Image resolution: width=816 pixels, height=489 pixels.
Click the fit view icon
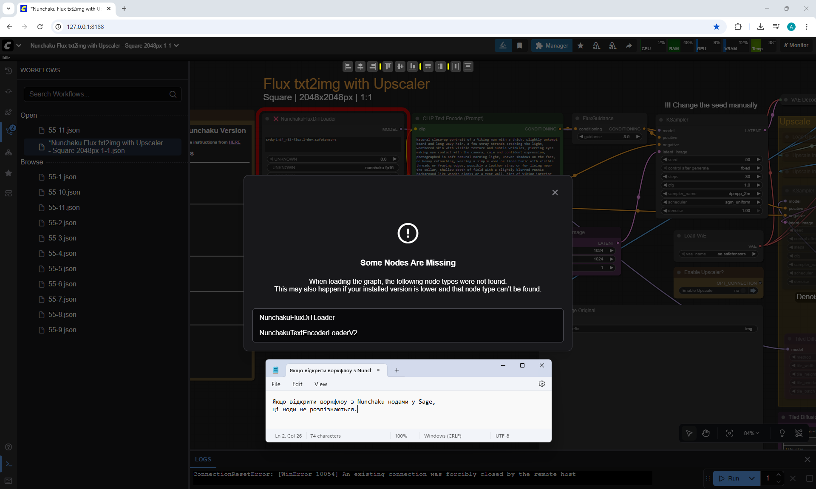(729, 433)
